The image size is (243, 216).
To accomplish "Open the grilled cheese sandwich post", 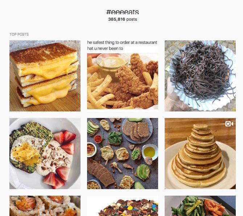I will 45,76.
